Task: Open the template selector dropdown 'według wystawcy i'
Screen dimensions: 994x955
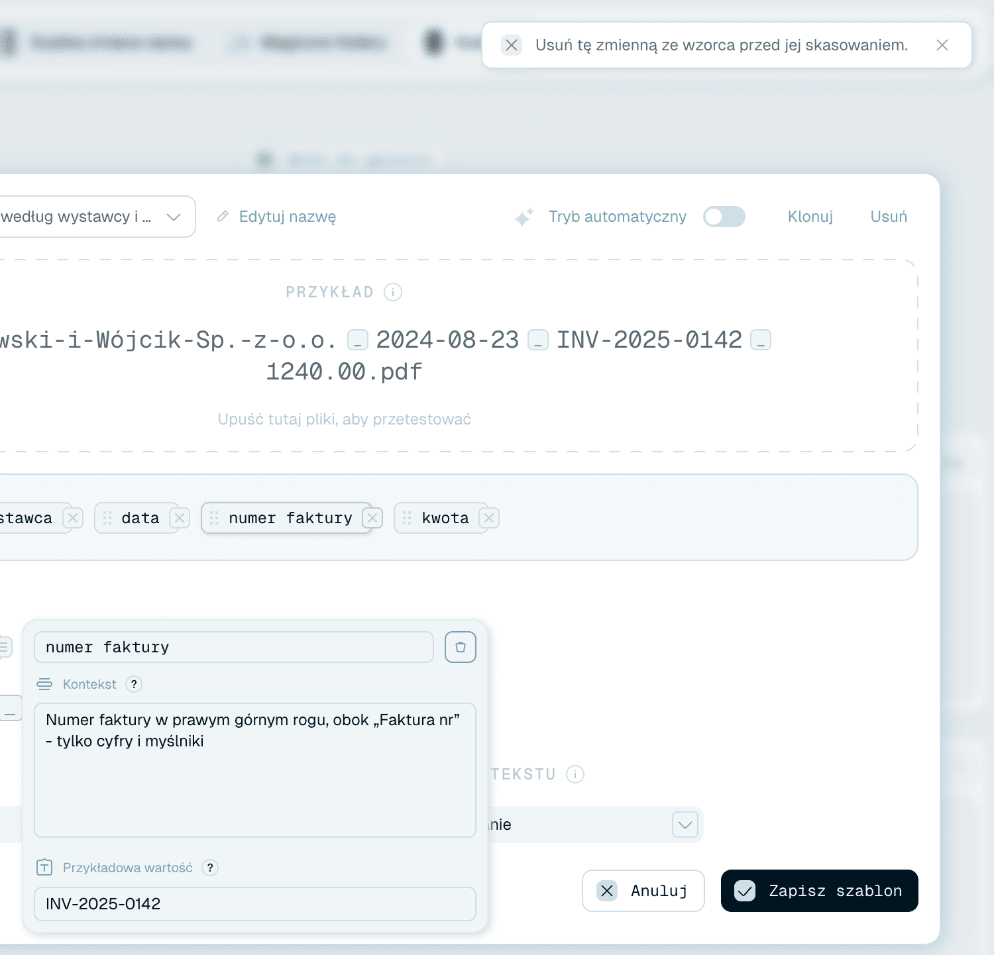Action: click(x=97, y=217)
